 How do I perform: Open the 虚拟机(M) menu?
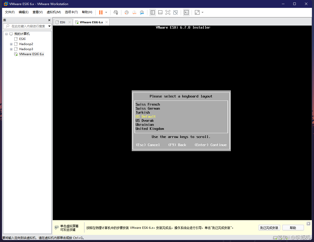pyautogui.click(x=54, y=12)
